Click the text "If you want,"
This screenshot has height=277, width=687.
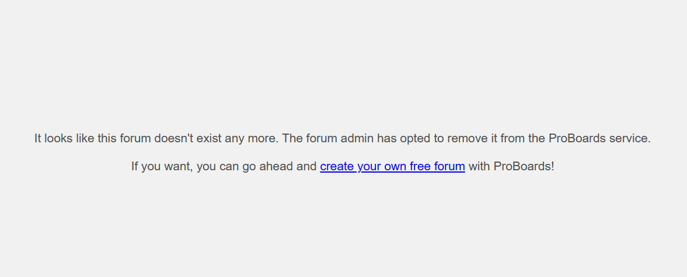[x=162, y=166]
